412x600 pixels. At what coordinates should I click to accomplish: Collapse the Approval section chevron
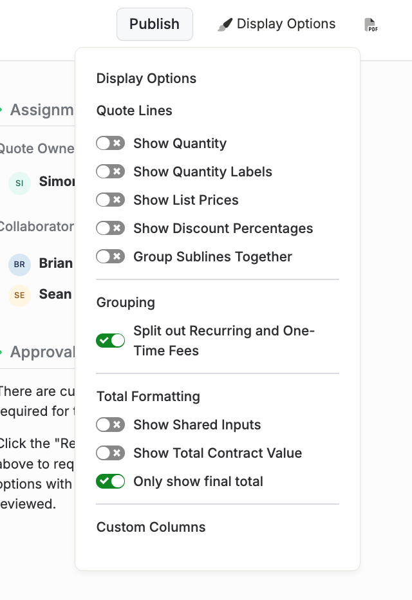[1, 352]
